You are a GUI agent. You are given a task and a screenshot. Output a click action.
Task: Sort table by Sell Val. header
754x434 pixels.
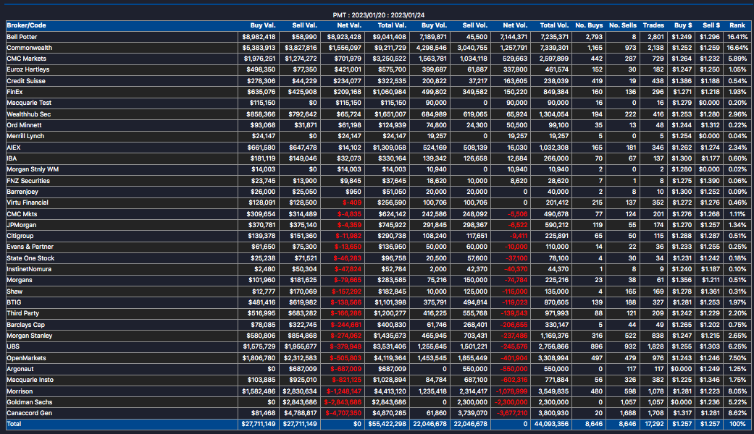point(304,25)
